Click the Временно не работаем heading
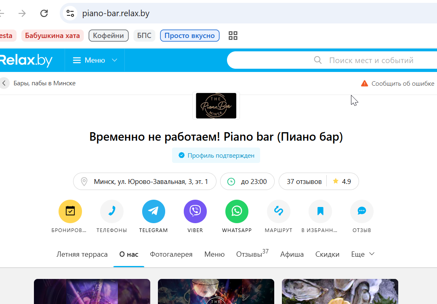This screenshot has width=437, height=304. (216, 137)
